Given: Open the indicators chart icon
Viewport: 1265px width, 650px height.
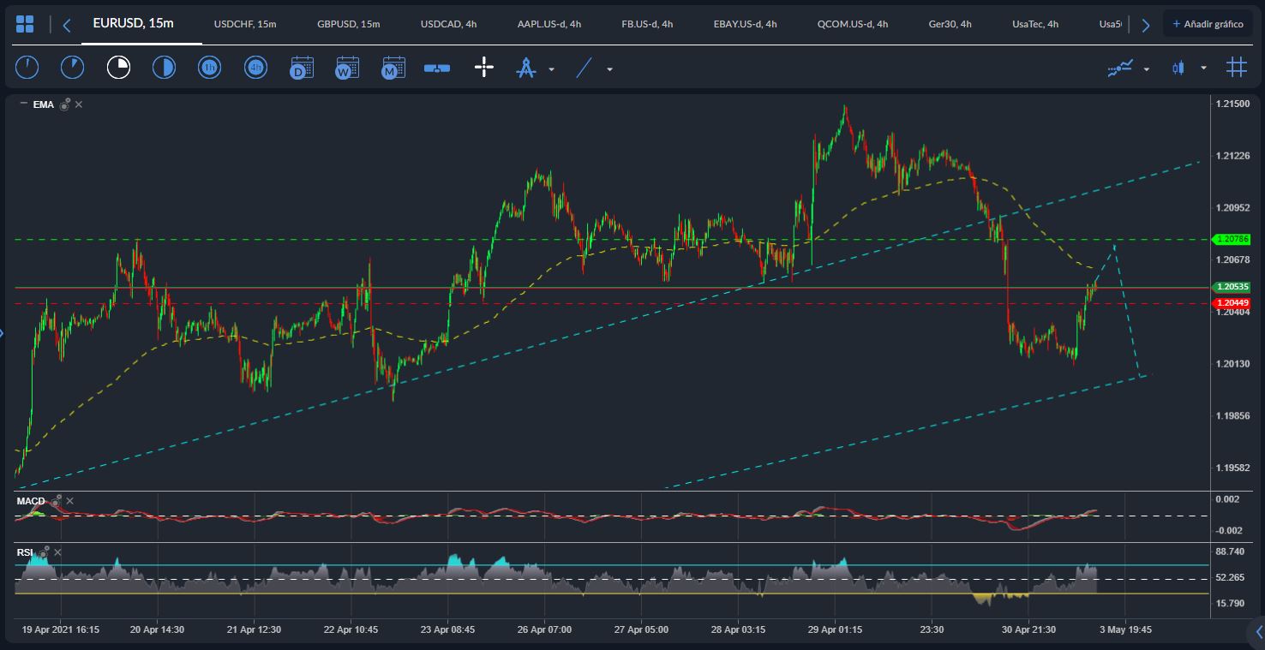Looking at the screenshot, I should [1121, 68].
